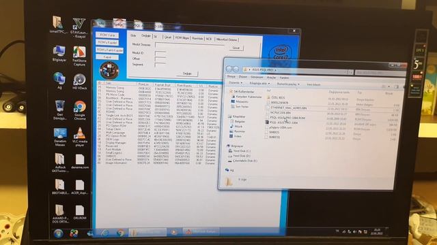Switch to the Çıkart tab in MMTool
The height and width of the screenshot is (245, 437).
pyautogui.click(x=168, y=37)
